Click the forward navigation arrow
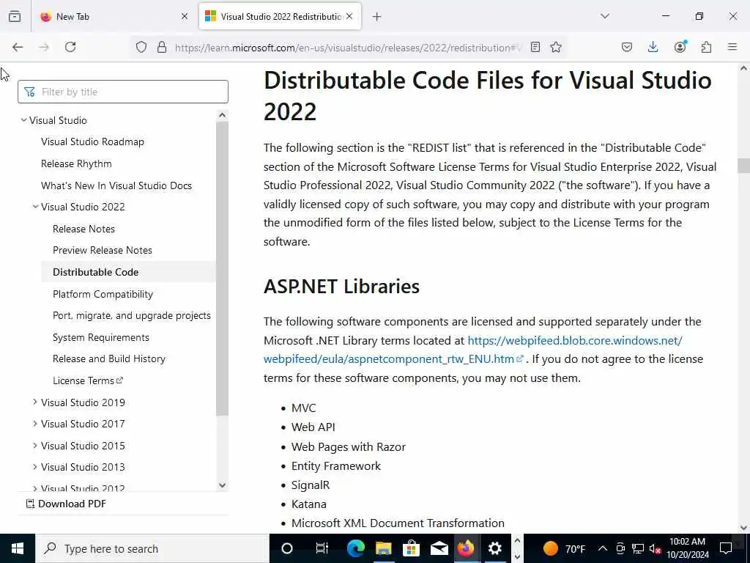The width and height of the screenshot is (750, 563). [44, 47]
